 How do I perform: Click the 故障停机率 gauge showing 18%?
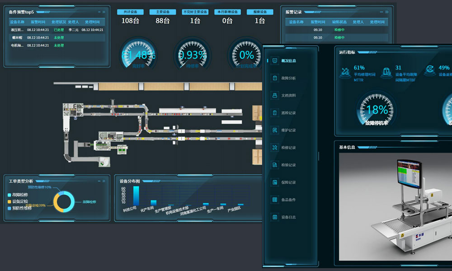click(377, 110)
